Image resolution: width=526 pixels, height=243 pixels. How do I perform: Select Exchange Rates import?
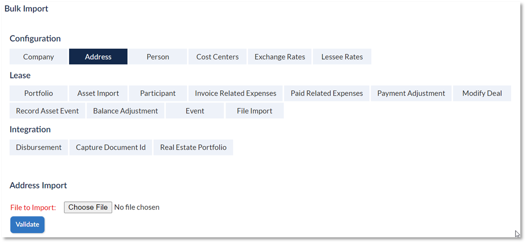tap(280, 57)
